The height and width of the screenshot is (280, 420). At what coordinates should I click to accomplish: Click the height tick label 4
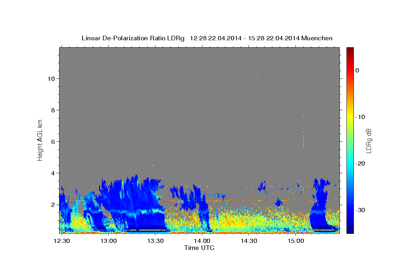pyautogui.click(x=53, y=173)
